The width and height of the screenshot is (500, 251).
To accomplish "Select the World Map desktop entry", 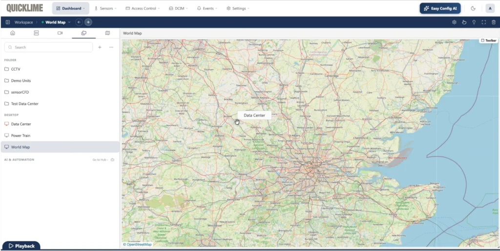I will [60, 147].
